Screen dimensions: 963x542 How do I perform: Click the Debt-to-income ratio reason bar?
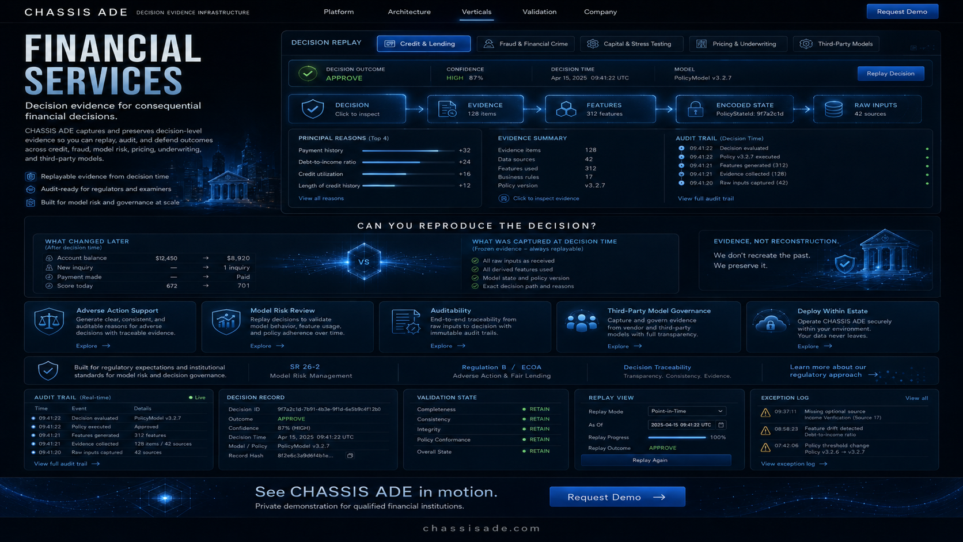click(408, 162)
